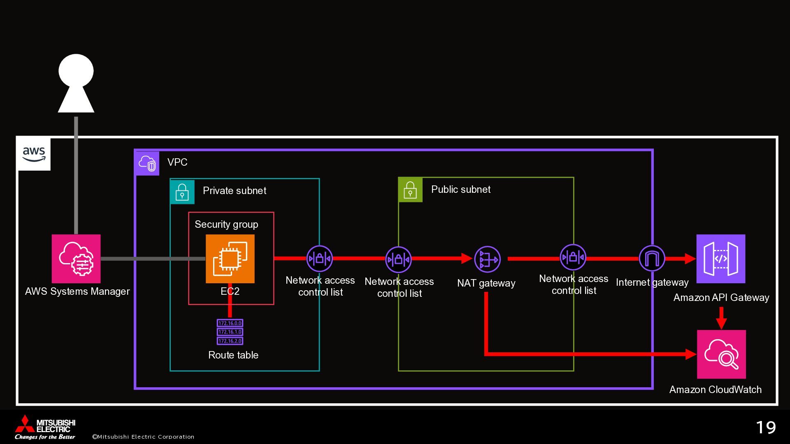This screenshot has width=790, height=444.
Task: Click the AWS cloud logo badge
Action: click(x=34, y=154)
